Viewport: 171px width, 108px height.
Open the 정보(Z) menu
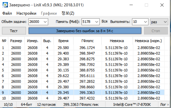(x=68, y=13)
